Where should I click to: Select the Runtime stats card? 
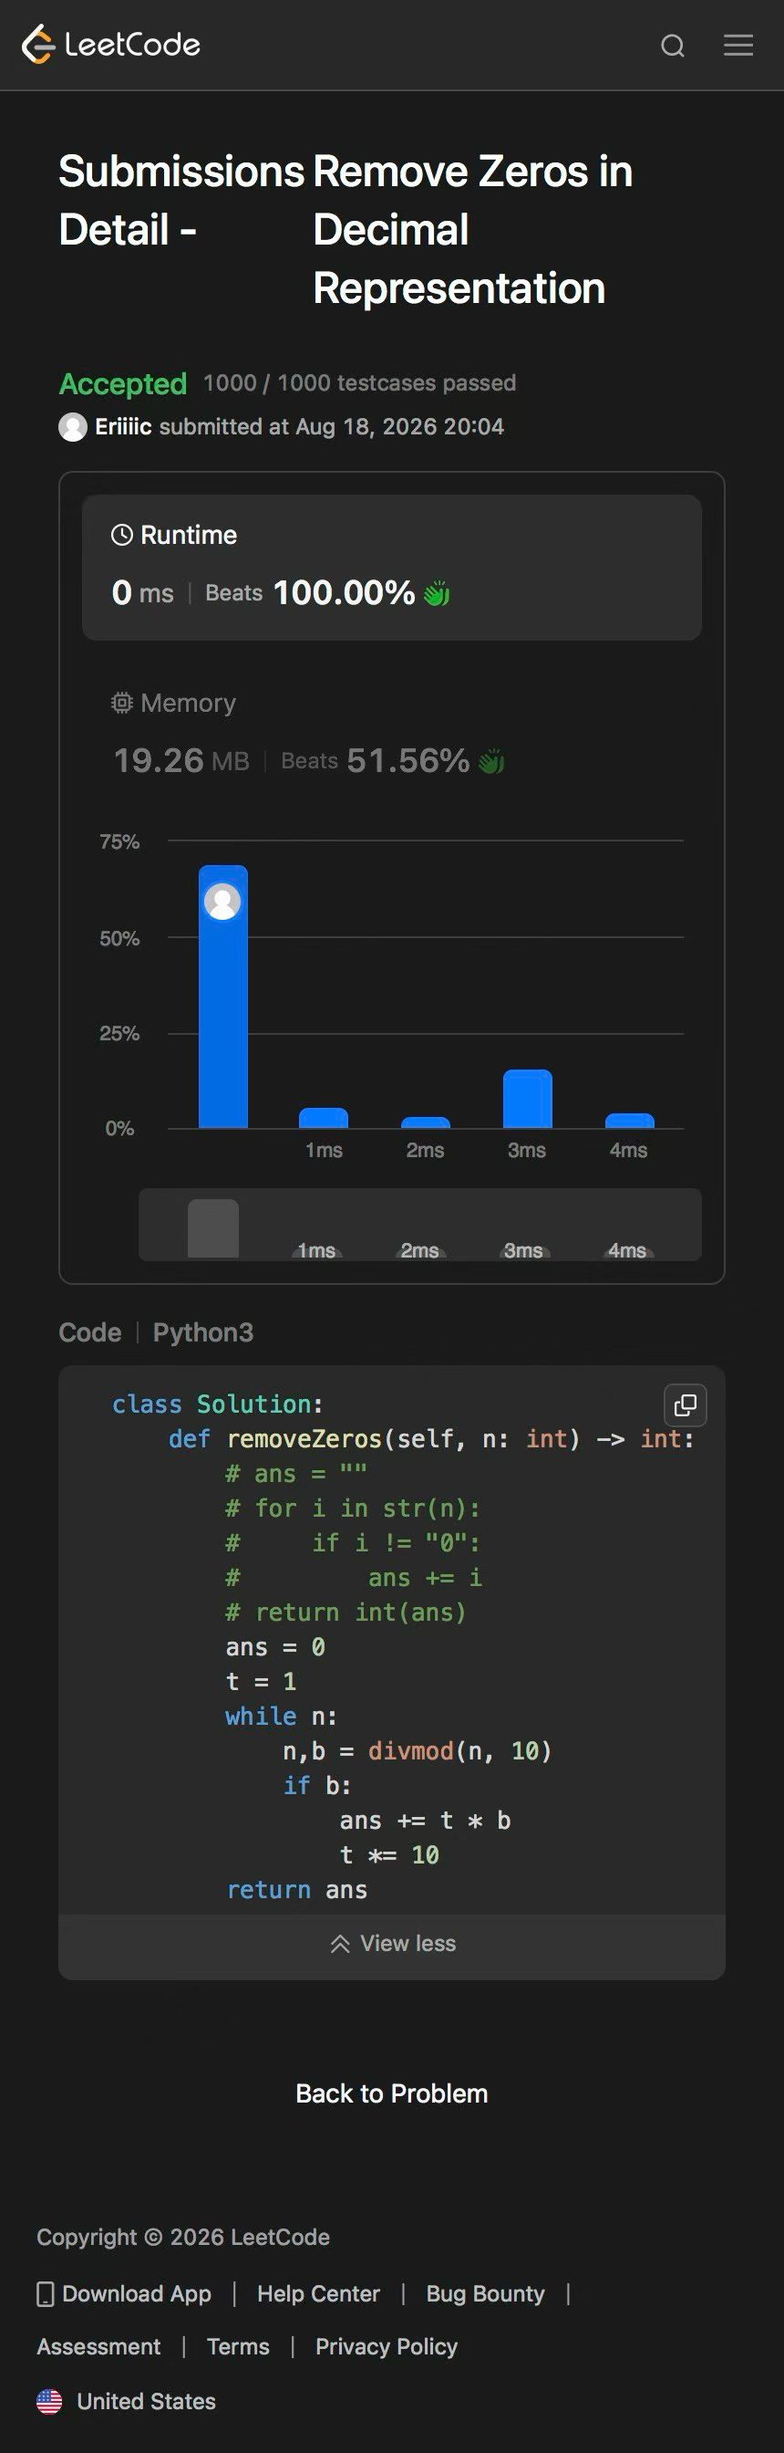coord(392,567)
